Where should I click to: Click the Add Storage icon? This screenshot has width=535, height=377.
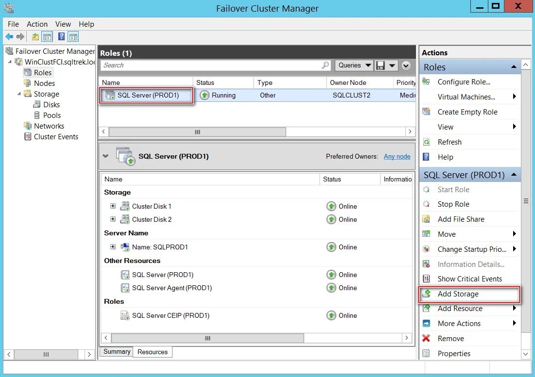coord(426,294)
